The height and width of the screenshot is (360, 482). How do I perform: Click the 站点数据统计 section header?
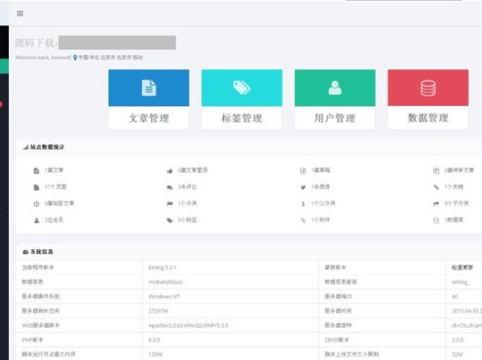(x=47, y=147)
